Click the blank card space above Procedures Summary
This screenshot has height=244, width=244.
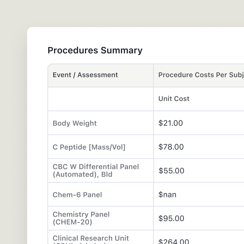click(113, 36)
